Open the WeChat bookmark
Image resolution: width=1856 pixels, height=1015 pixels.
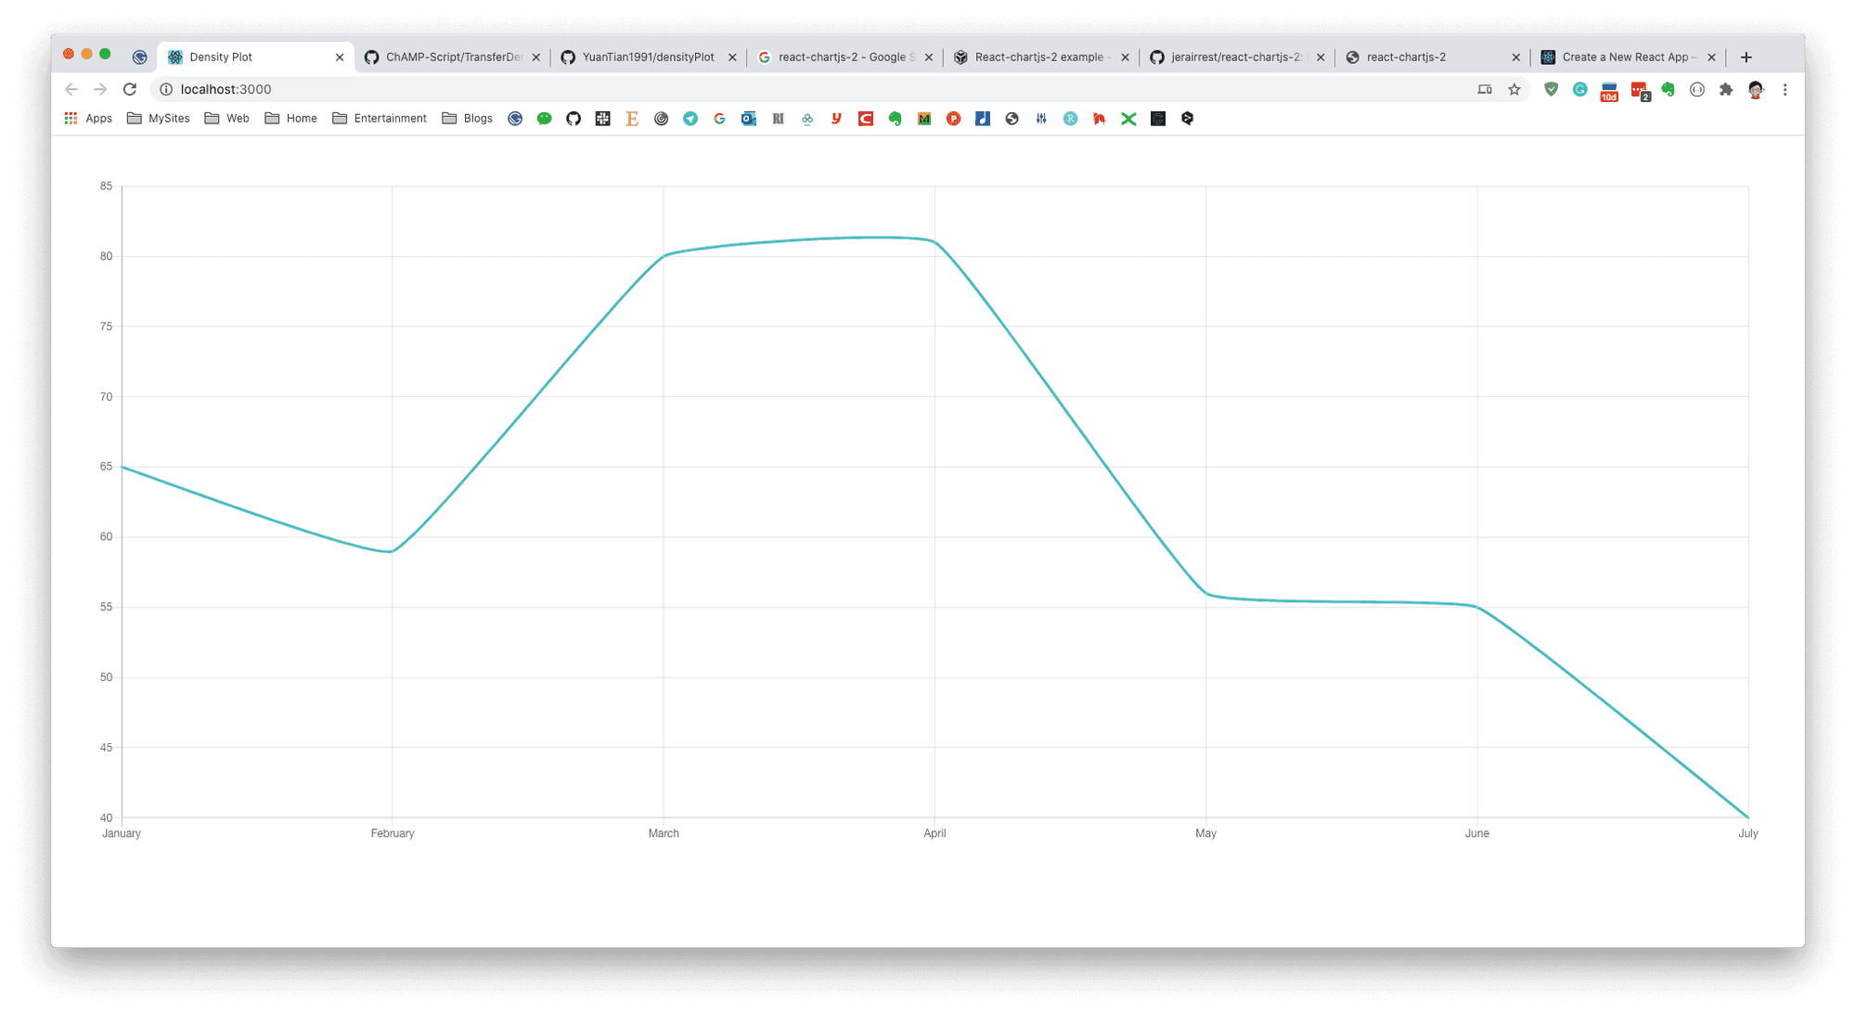pyautogui.click(x=544, y=118)
